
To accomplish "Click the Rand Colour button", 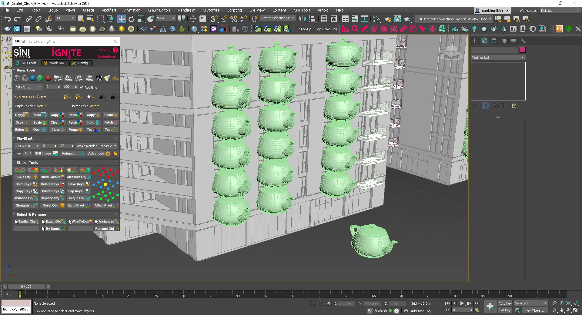I will [52, 177].
